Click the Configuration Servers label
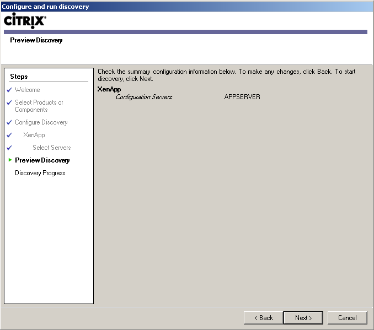 [x=145, y=97]
